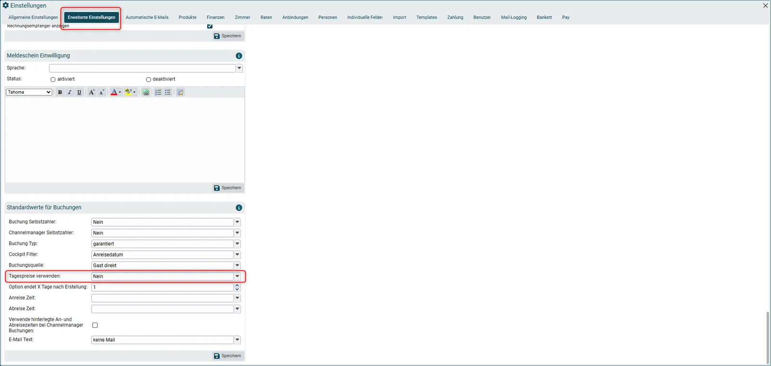Viewport: 771px width, 366px height.
Task: Select the aktiviert status option
Action: click(x=53, y=80)
